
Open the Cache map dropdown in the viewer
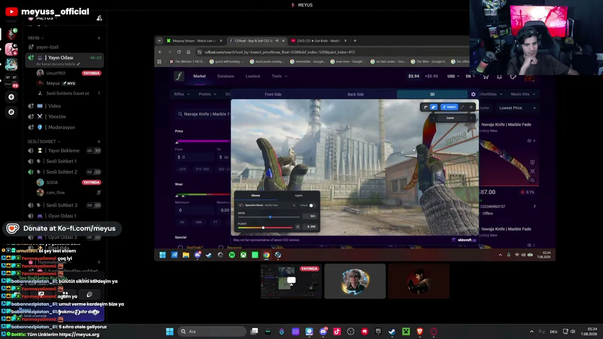[450, 118]
